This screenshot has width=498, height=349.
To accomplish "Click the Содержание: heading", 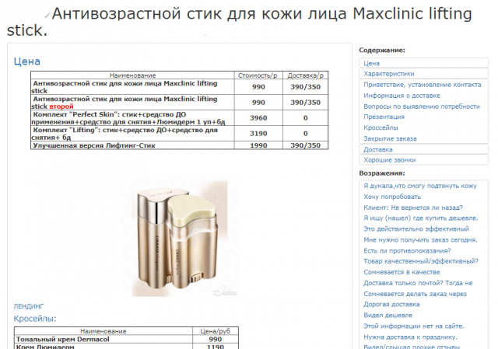I will (382, 50).
